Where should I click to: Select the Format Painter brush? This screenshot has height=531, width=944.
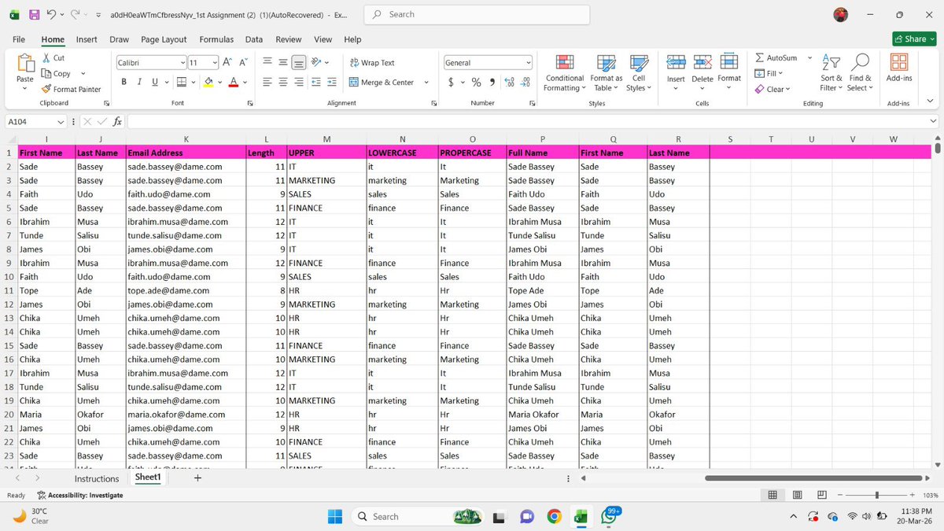click(x=46, y=89)
